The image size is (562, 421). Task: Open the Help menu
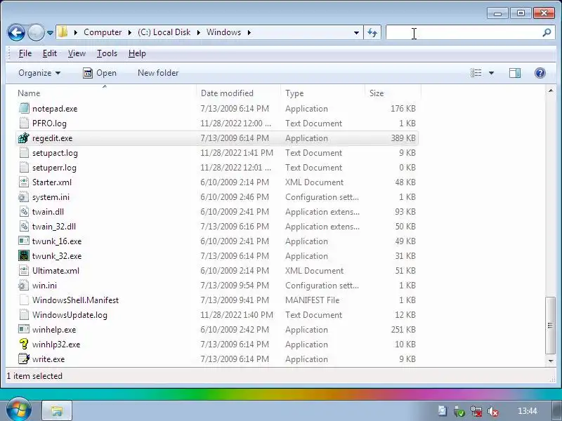pyautogui.click(x=137, y=53)
